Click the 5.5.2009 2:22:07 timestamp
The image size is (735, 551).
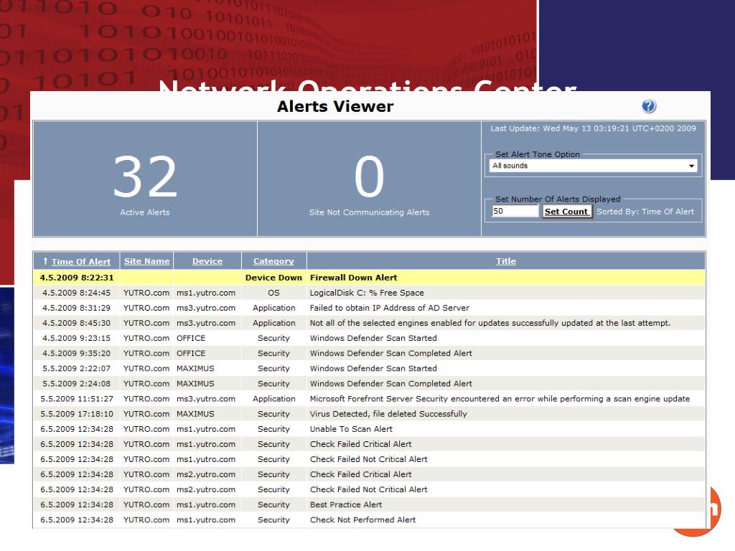(x=76, y=368)
